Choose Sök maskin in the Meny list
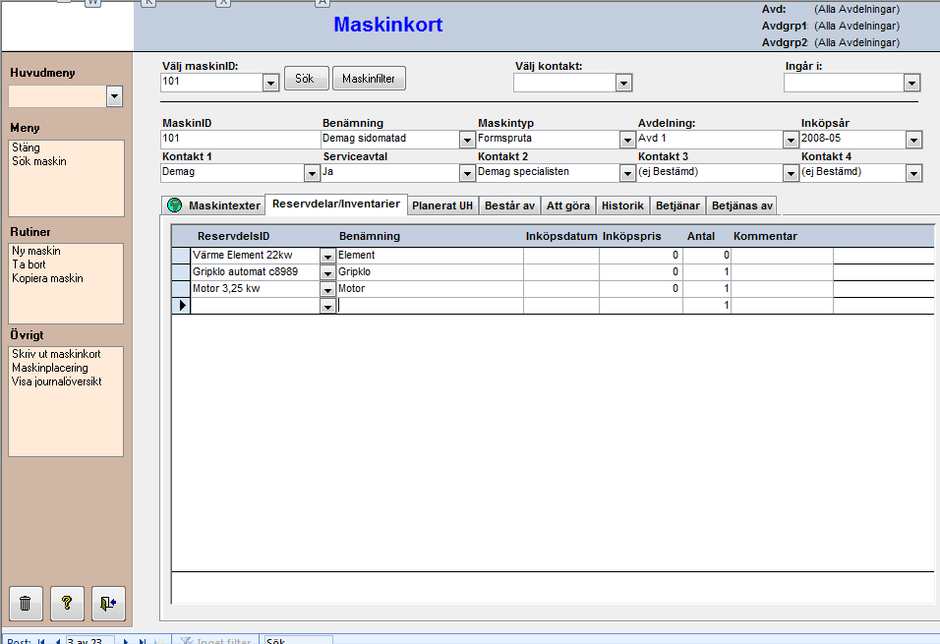 tap(39, 161)
